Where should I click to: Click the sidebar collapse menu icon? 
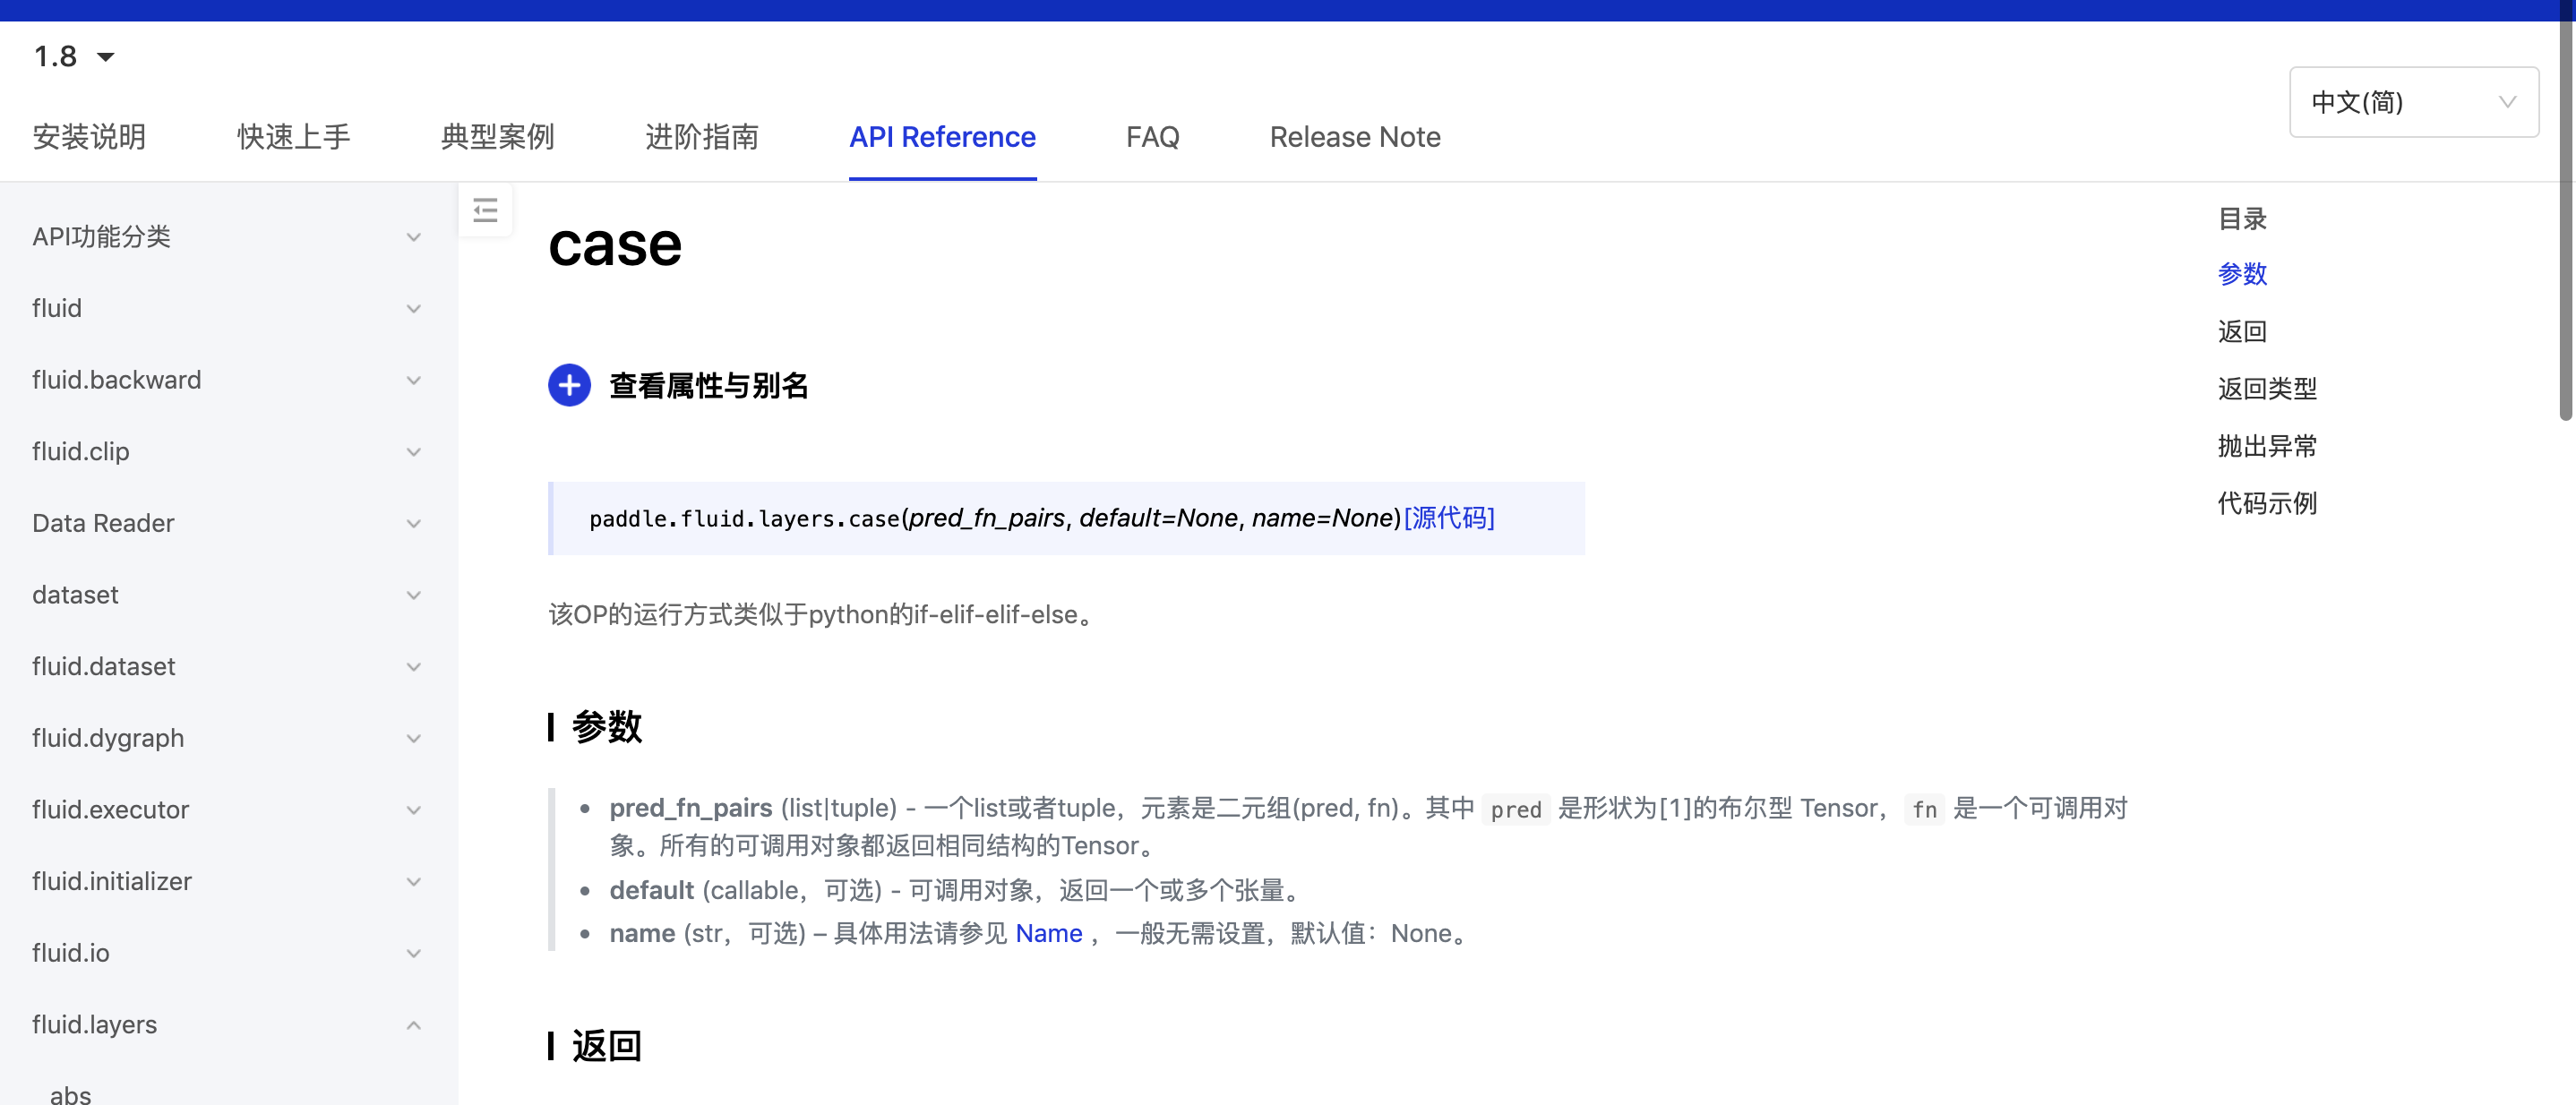[485, 210]
